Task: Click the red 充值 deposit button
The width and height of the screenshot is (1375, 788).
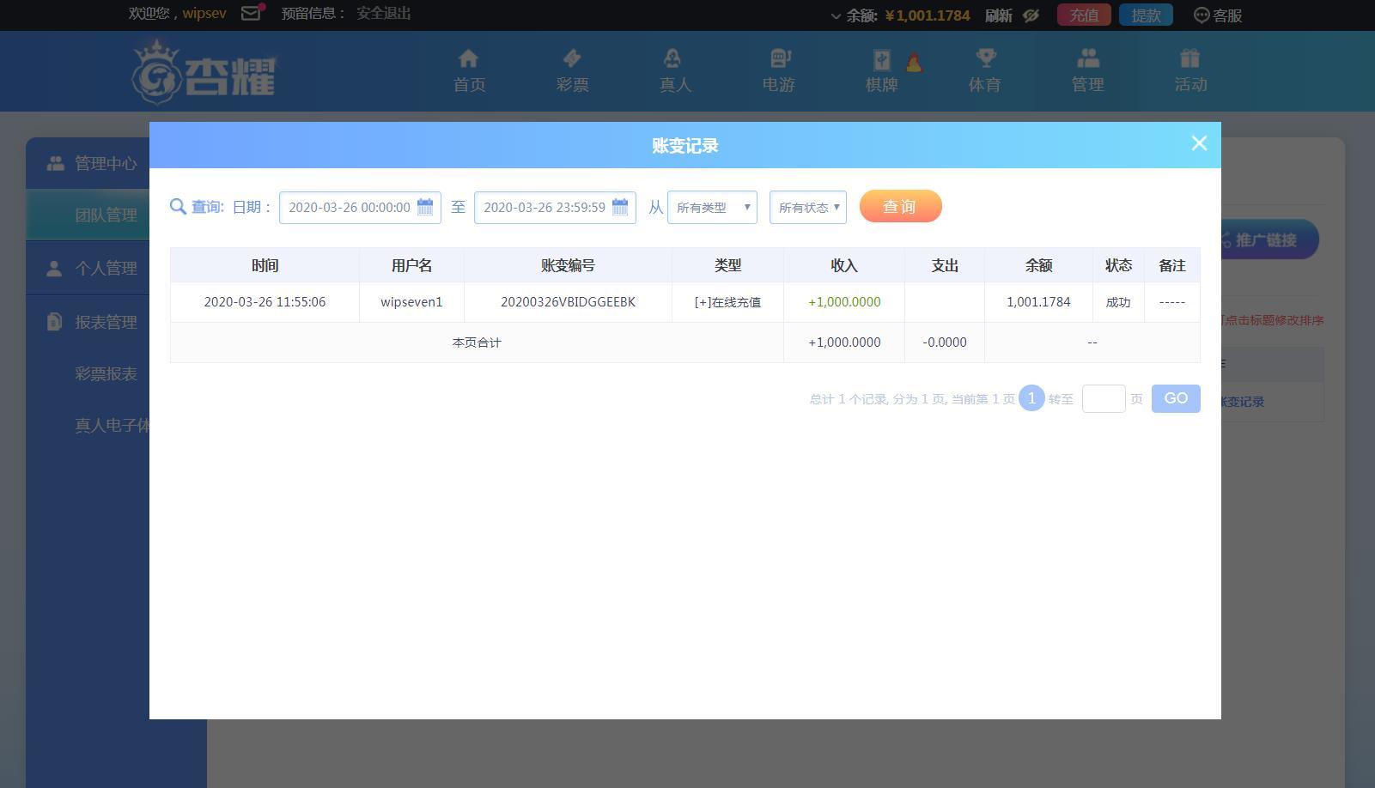Action: pyautogui.click(x=1084, y=15)
